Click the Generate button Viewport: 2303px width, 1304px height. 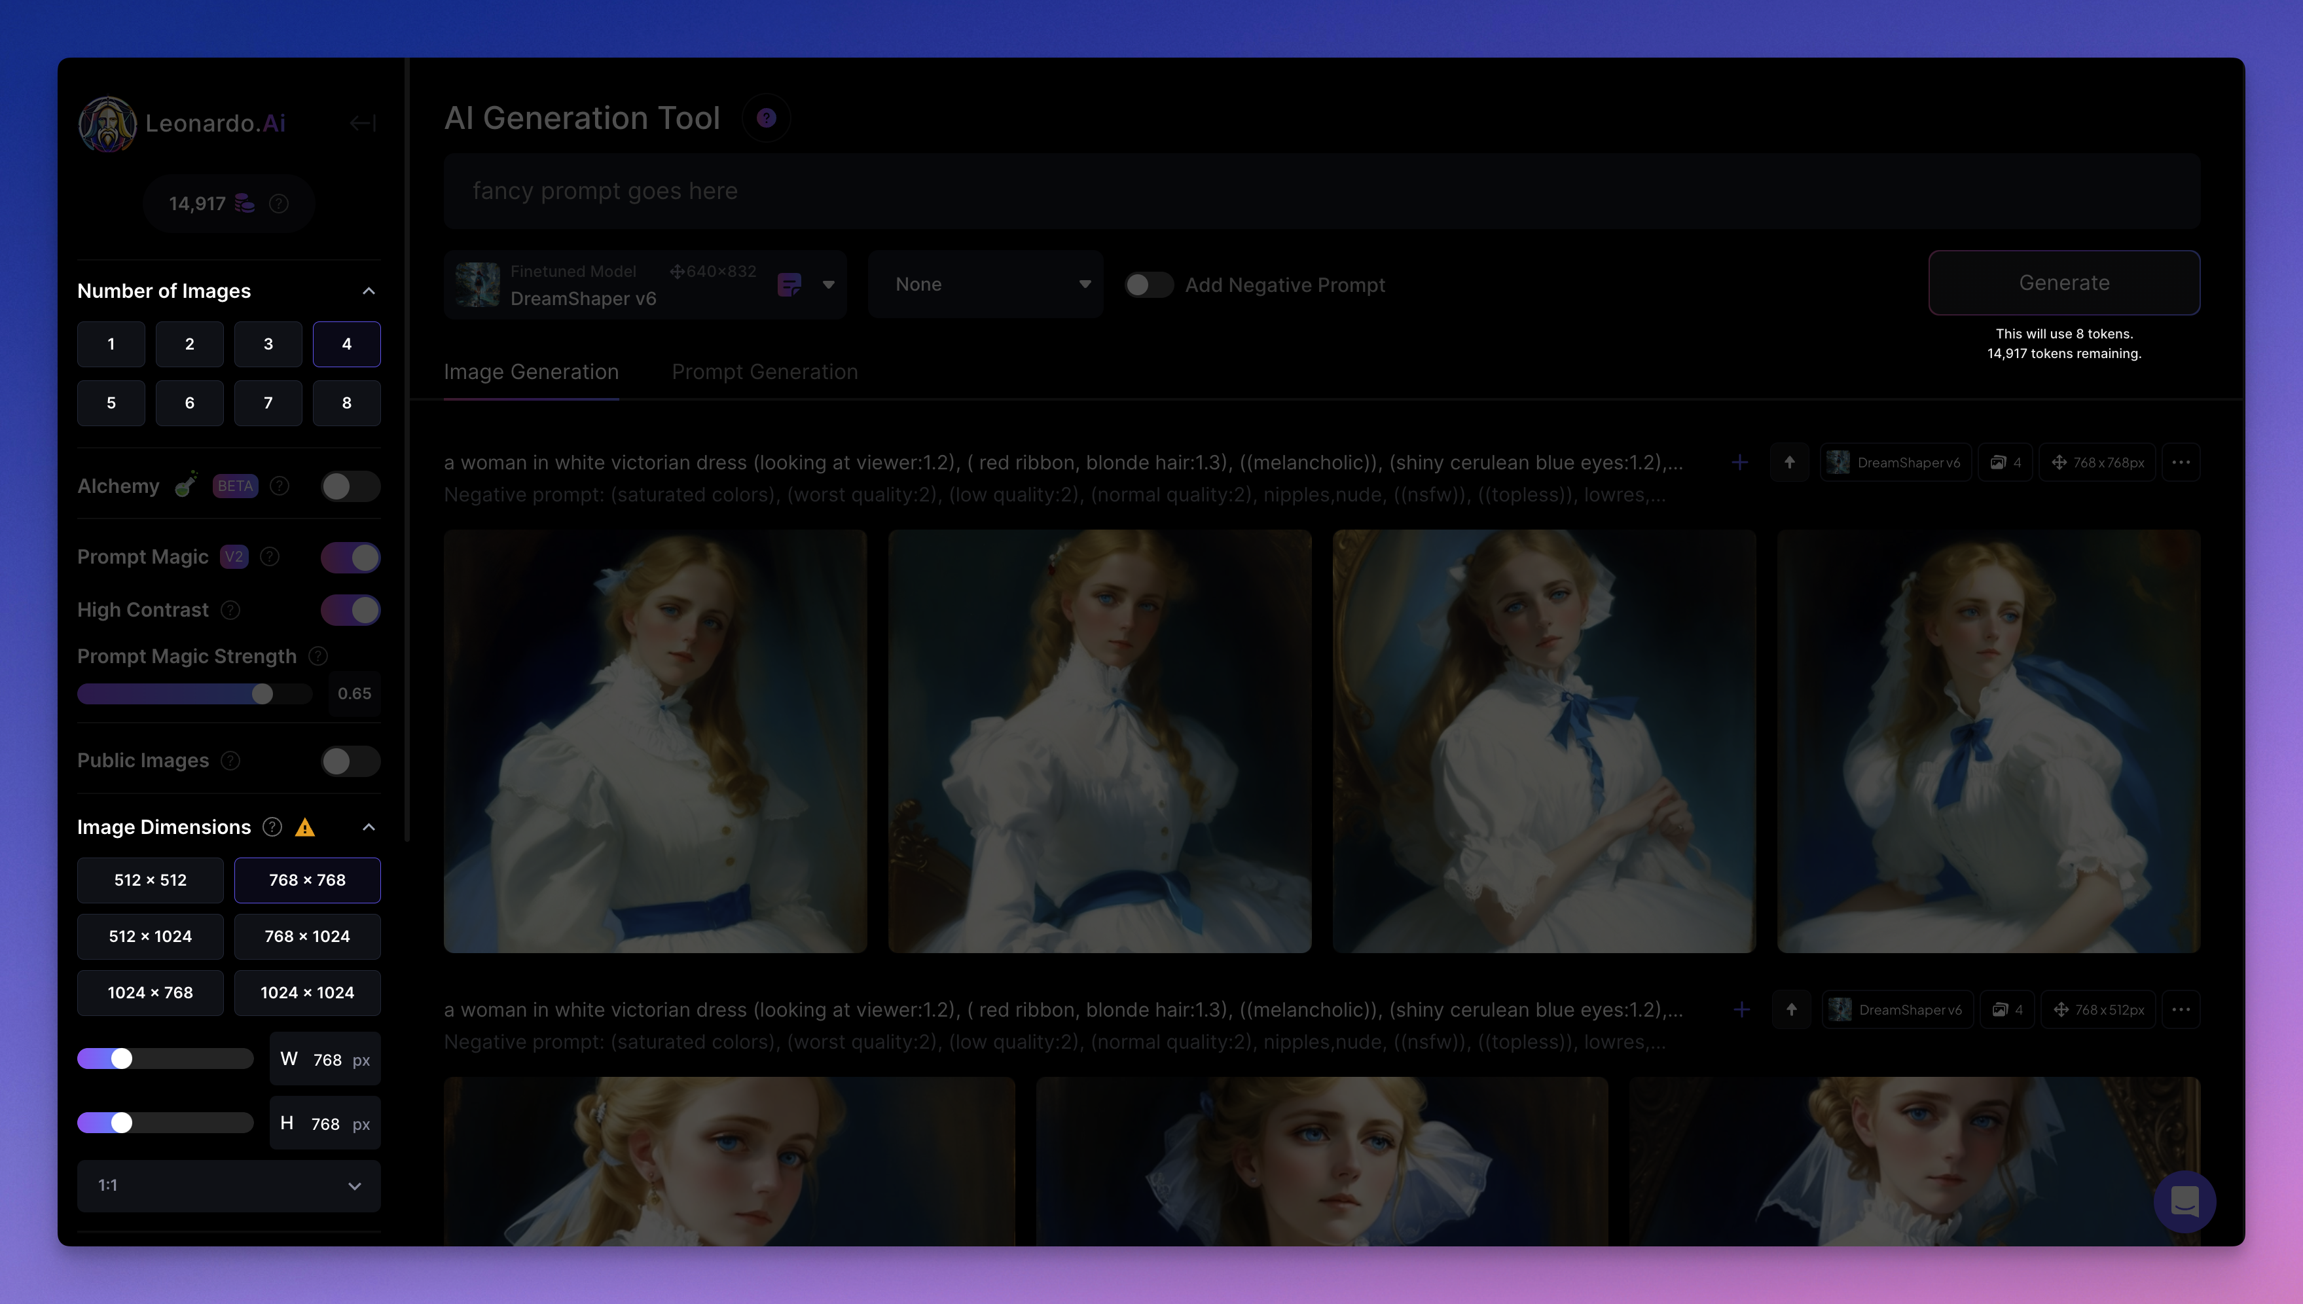tap(2064, 283)
